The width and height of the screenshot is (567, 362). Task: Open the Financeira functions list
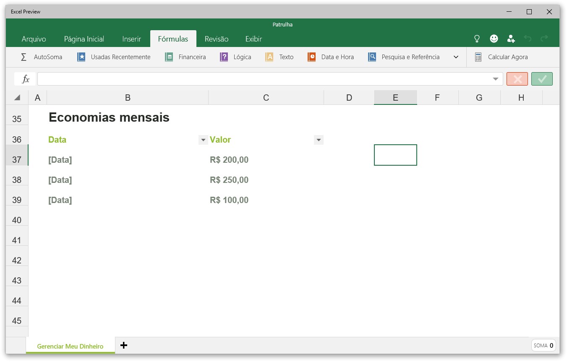coord(185,57)
